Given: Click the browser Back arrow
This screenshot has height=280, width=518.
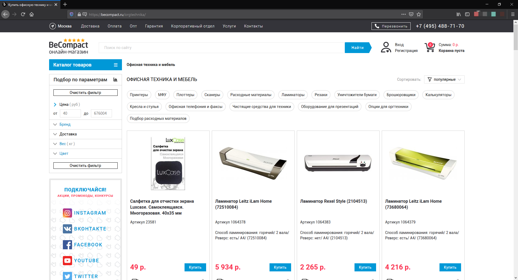Looking at the screenshot, I should 5,14.
